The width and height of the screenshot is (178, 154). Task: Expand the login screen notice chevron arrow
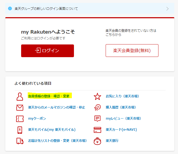click(x=167, y=9)
